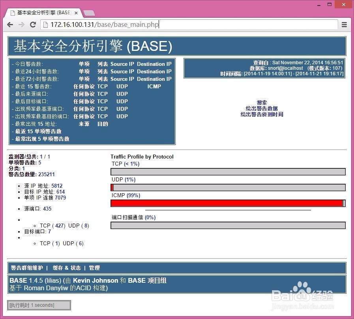354x319 pixels.
Task: Click the forward navigation arrow
Action: coord(21,24)
